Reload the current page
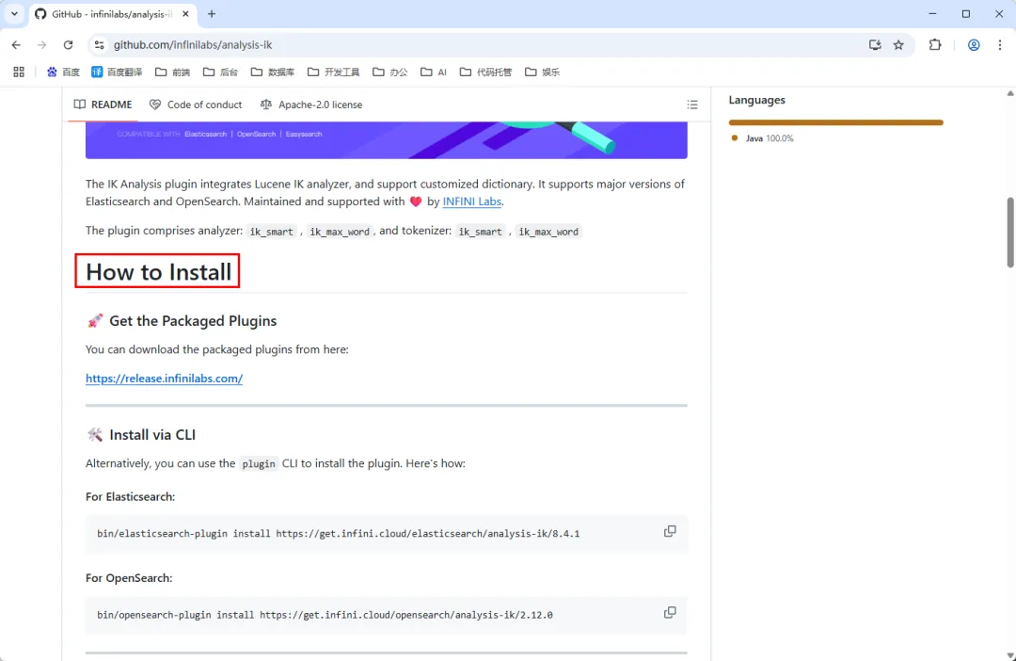The image size is (1016, 661). pyautogui.click(x=68, y=45)
